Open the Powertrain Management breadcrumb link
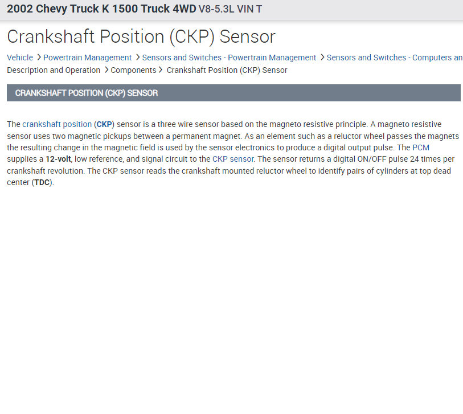 [87, 58]
